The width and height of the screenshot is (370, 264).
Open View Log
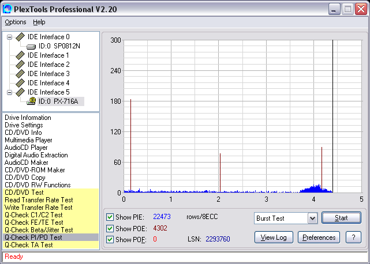point(274,237)
